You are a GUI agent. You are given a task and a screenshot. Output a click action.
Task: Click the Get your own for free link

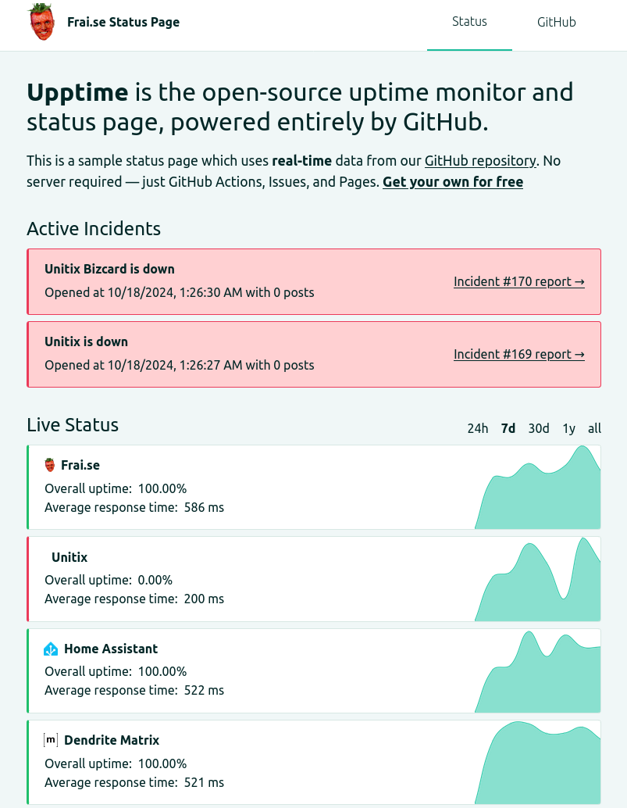(452, 182)
